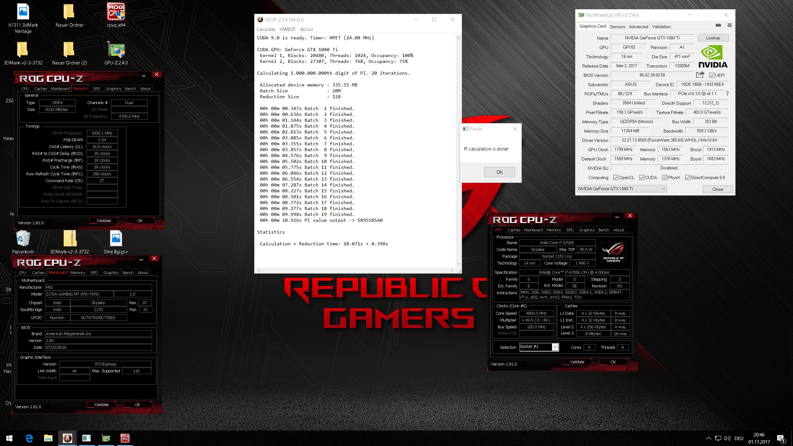Viewport: 793px width, 446px height.
Task: Open the GPU-Z hamburger menu icon
Action: [x=729, y=25]
